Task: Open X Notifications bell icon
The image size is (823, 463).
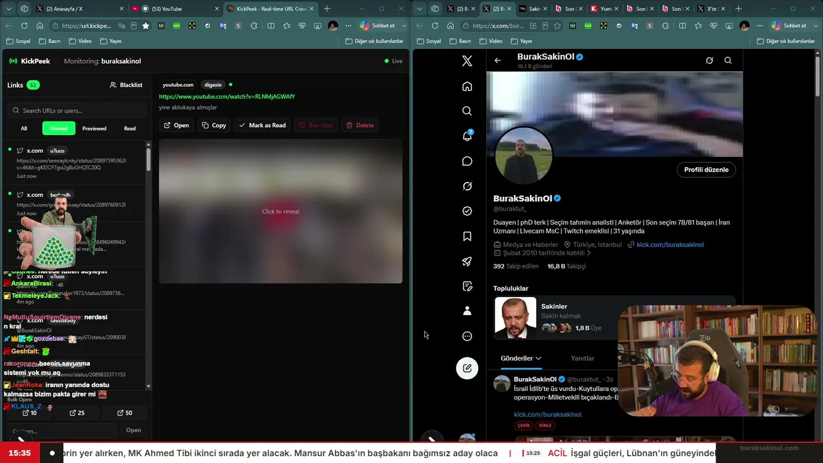Action: point(467,136)
